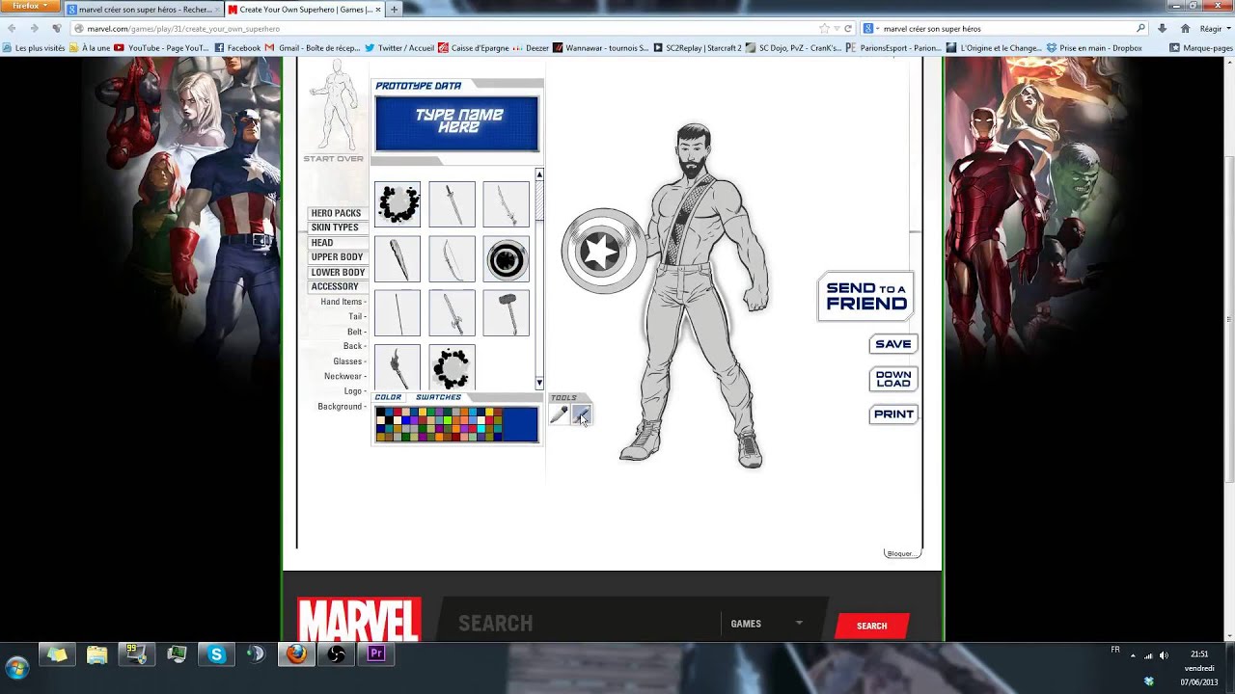Screen dimensions: 1235x694
Task: Pick the bottom-row black splatter accessory
Action: [x=452, y=367]
